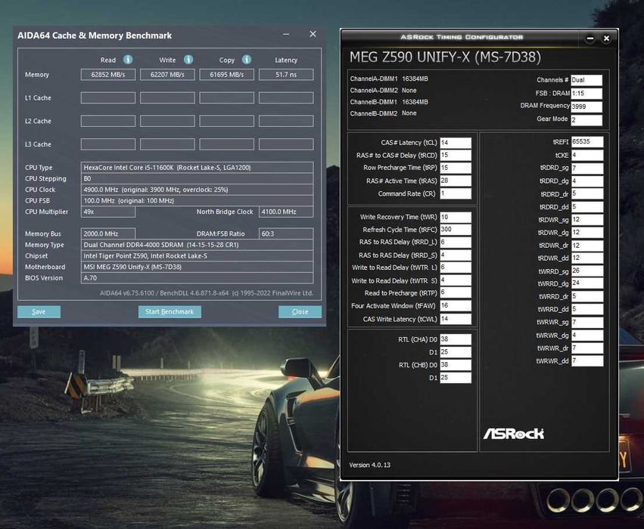Click the RTL (CHA) D0 value field
Screen dimensions: 644x529
click(x=456, y=339)
